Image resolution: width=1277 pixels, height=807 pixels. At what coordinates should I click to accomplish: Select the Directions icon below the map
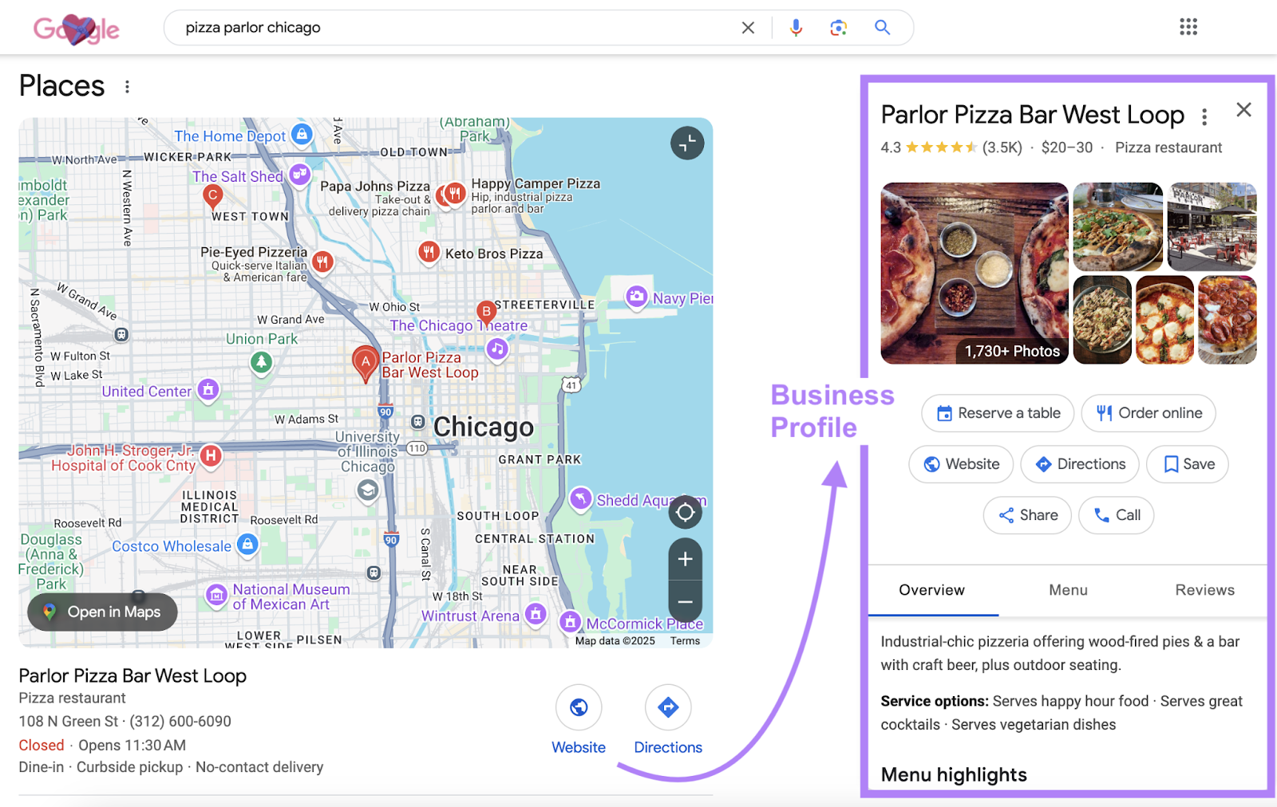pyautogui.click(x=667, y=707)
